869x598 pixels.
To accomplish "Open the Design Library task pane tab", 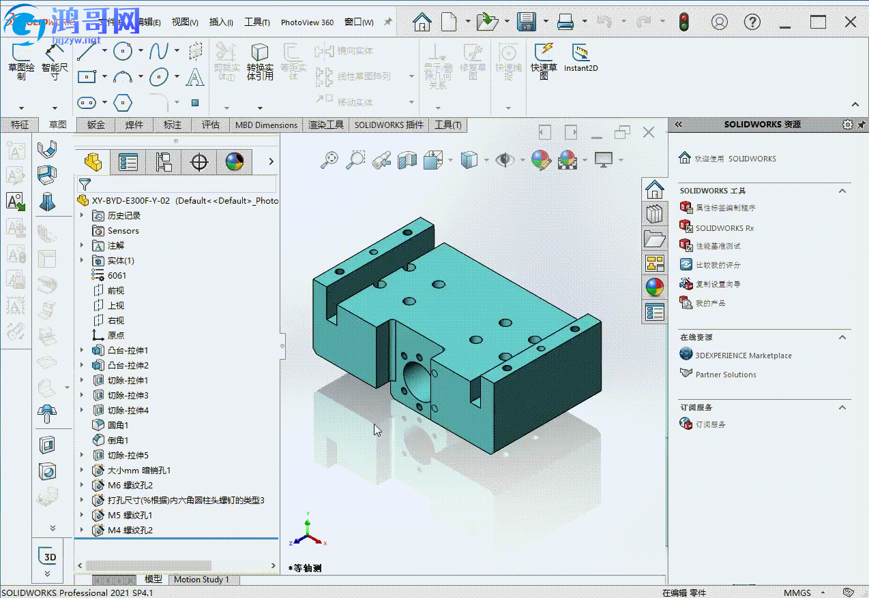I will pos(655,214).
